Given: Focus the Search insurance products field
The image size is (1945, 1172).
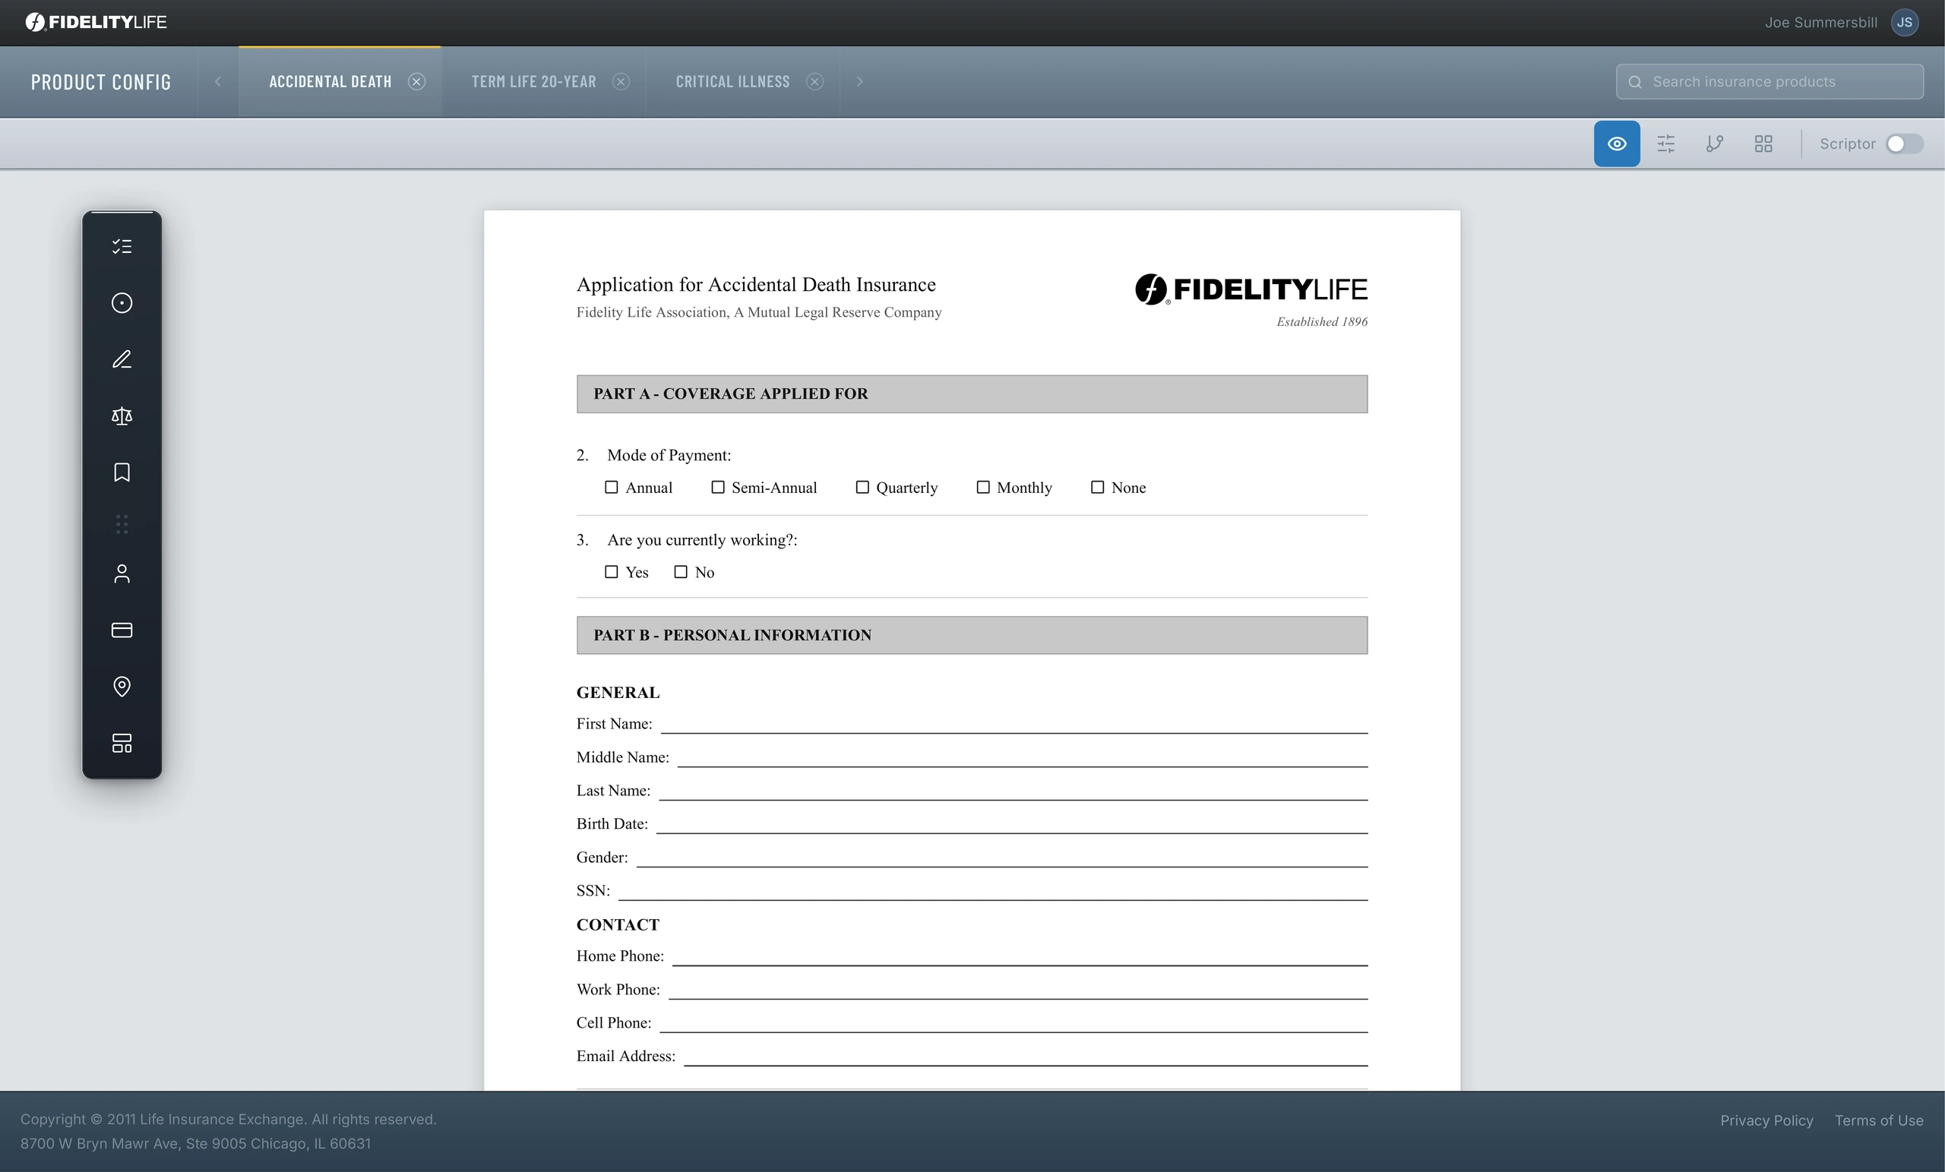Looking at the screenshot, I should pyautogui.click(x=1769, y=81).
